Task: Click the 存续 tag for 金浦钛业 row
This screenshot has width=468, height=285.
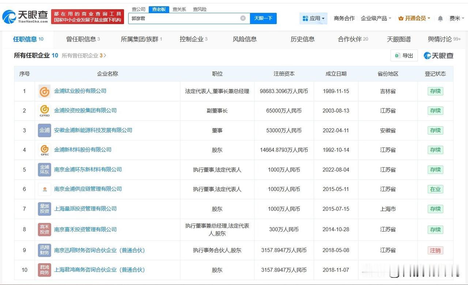Action: click(x=435, y=91)
